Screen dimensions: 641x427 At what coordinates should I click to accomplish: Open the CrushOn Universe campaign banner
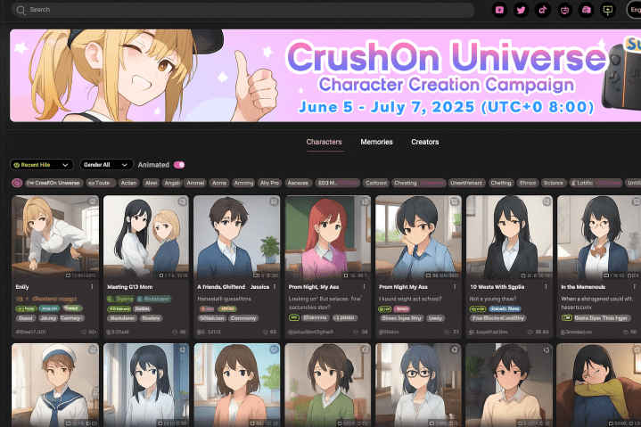(325, 76)
